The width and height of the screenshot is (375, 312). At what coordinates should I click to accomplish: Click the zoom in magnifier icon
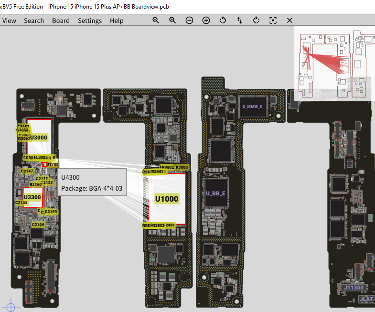pos(172,21)
